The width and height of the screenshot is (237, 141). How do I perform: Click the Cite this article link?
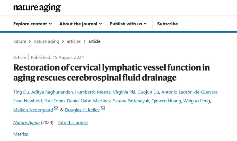(x=73, y=122)
